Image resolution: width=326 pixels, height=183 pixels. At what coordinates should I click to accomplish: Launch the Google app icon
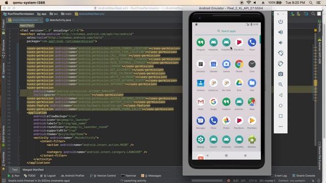coord(213,102)
